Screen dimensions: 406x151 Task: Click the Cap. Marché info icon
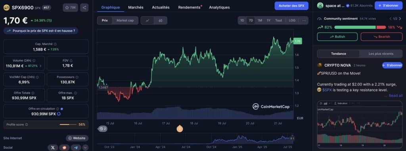pyautogui.click(x=55, y=44)
